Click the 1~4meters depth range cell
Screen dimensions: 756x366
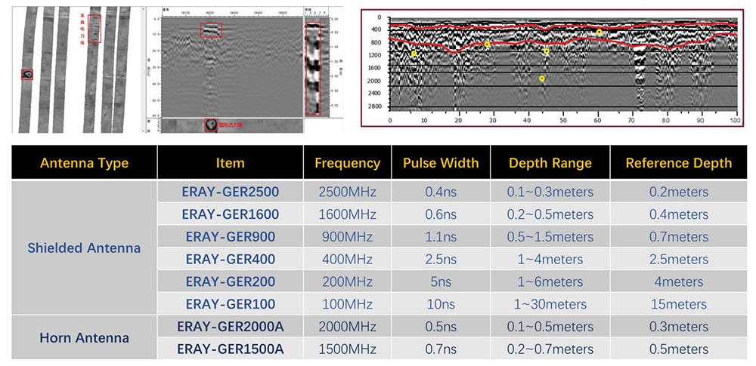(550, 259)
